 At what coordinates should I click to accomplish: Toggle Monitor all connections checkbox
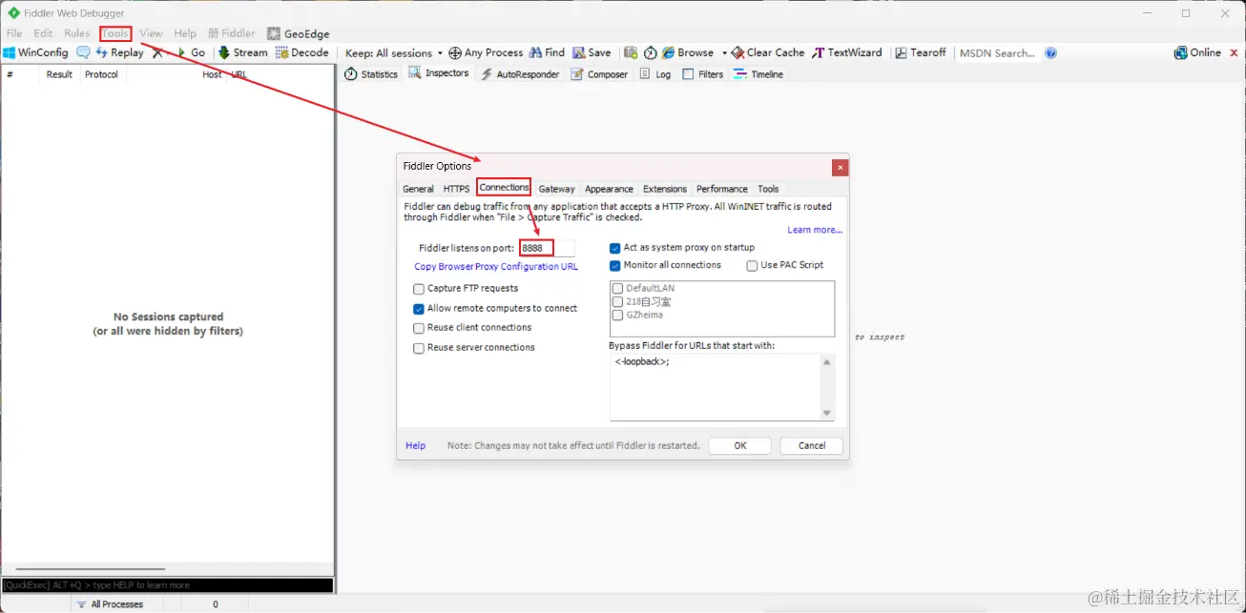coord(615,266)
